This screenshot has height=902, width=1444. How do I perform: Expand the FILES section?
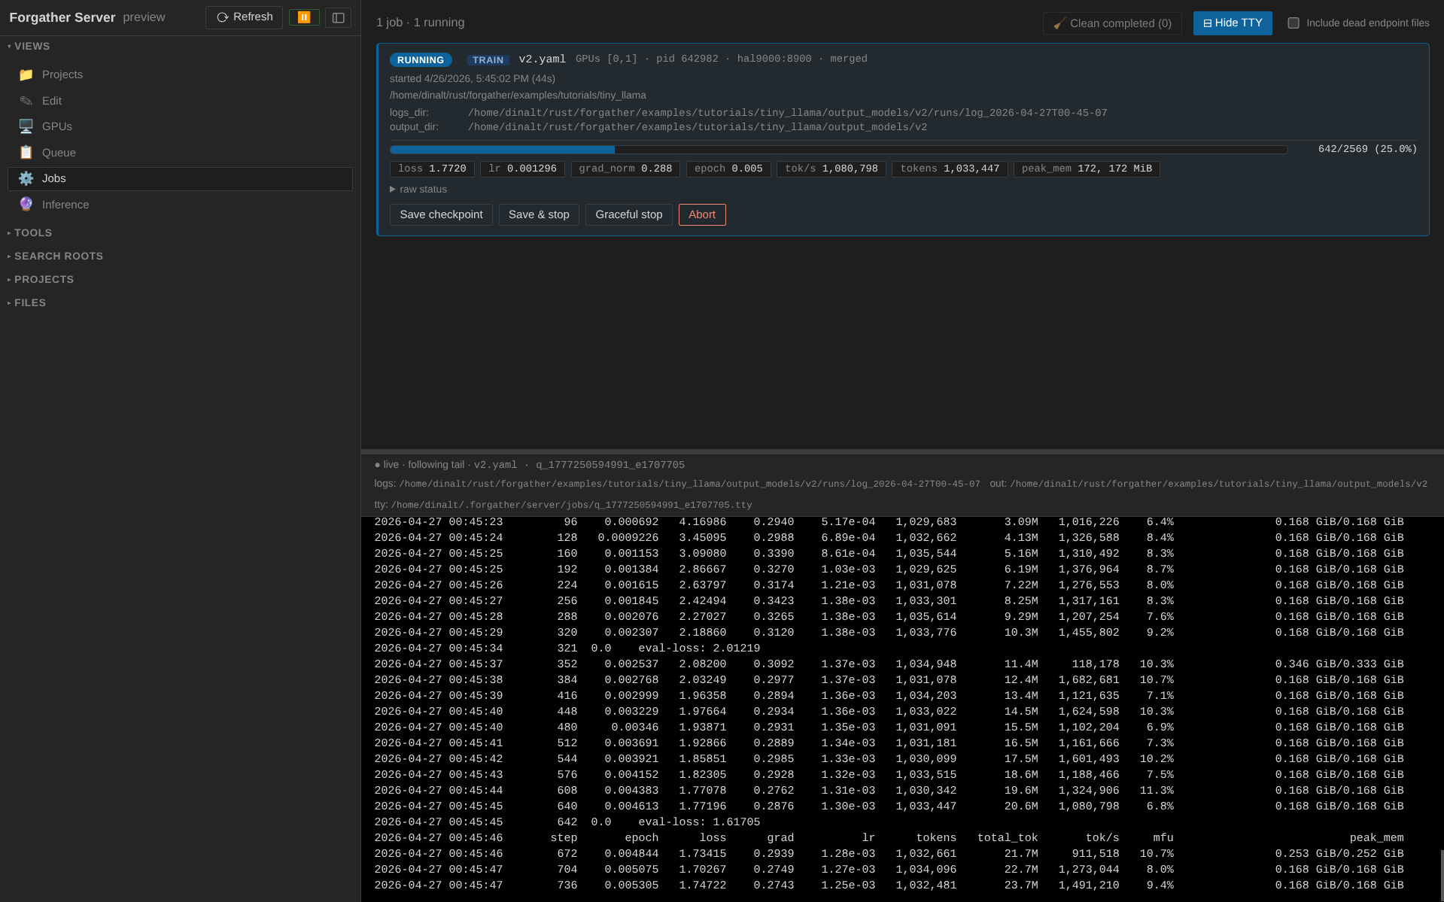point(27,303)
